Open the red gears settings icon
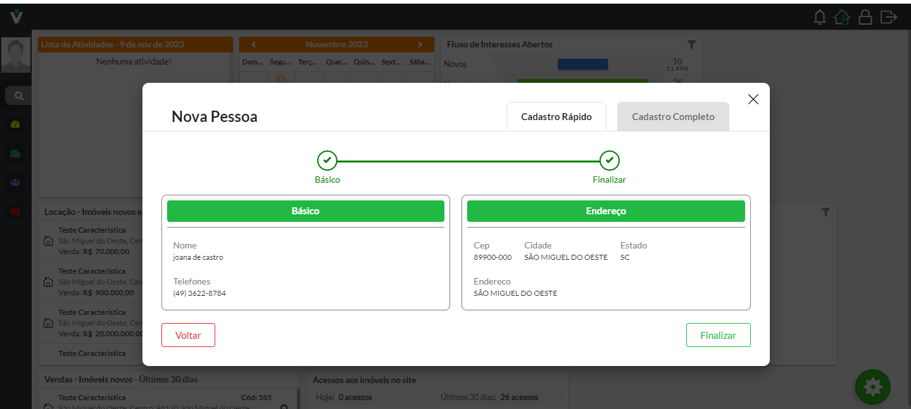This screenshot has height=409, width=911. coord(16,212)
